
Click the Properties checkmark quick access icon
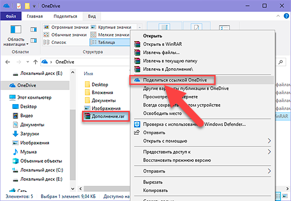[19, 6]
